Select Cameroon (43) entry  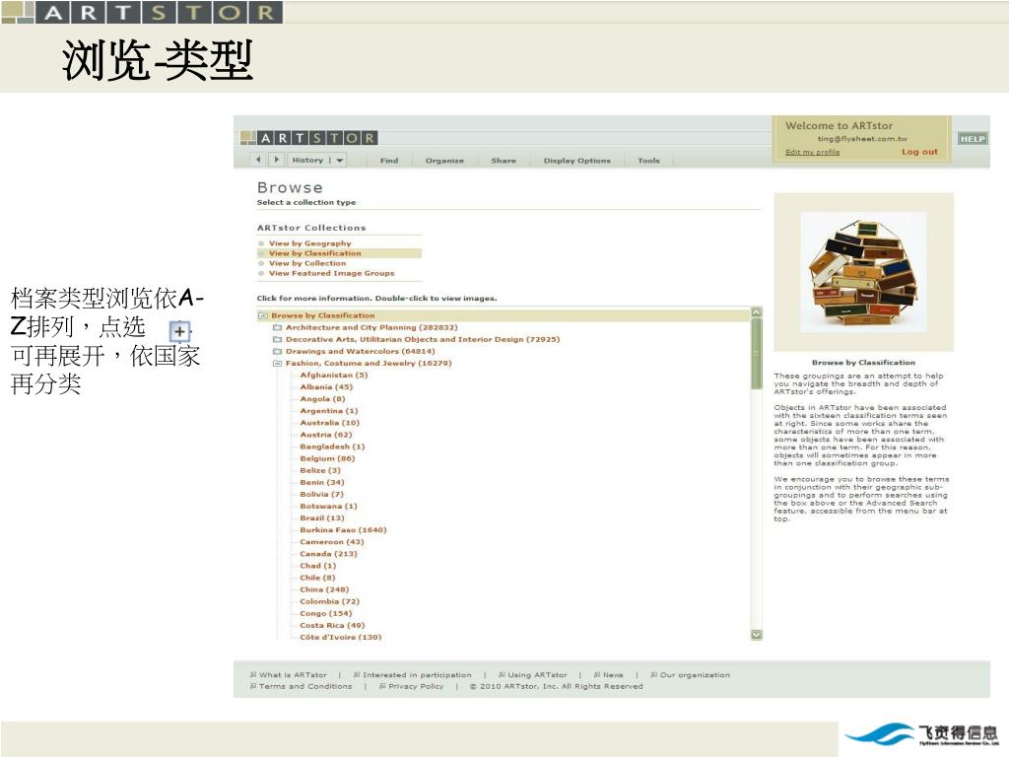pyautogui.click(x=332, y=542)
